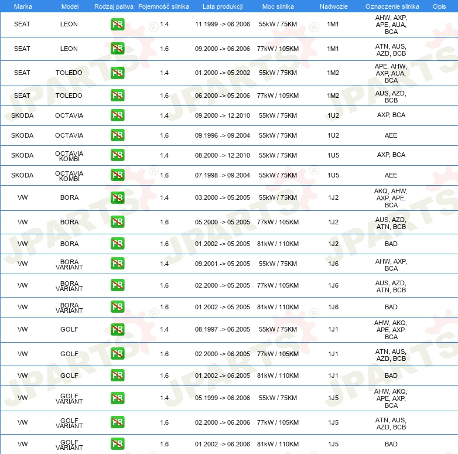This screenshot has width=458, height=454.
Task: Select the Lata produkcji column header
Action: 223,6
